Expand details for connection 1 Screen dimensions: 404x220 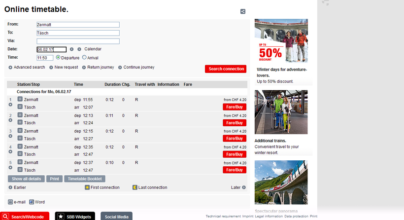click(x=11, y=105)
